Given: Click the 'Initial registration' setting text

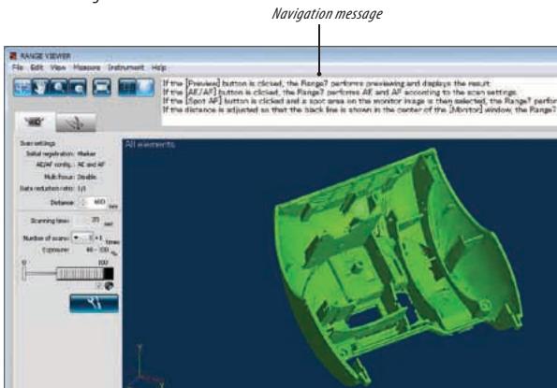Looking at the screenshot, I should pyautogui.click(x=61, y=154).
